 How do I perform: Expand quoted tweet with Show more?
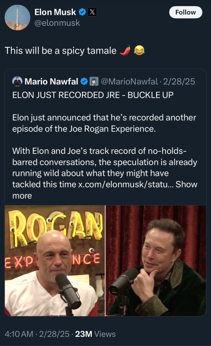(186, 185)
